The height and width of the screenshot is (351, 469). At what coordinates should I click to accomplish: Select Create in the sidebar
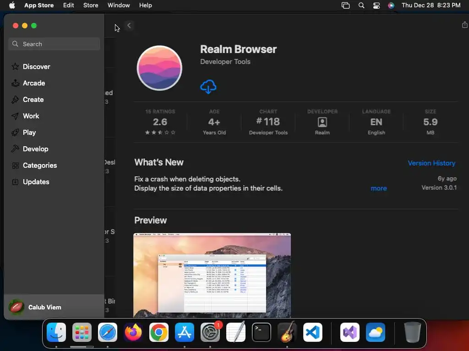[x=33, y=99]
